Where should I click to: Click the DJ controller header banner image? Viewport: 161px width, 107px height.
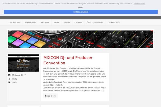[80, 39]
